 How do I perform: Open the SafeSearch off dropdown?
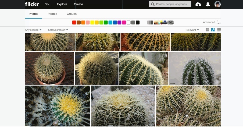point(58,30)
